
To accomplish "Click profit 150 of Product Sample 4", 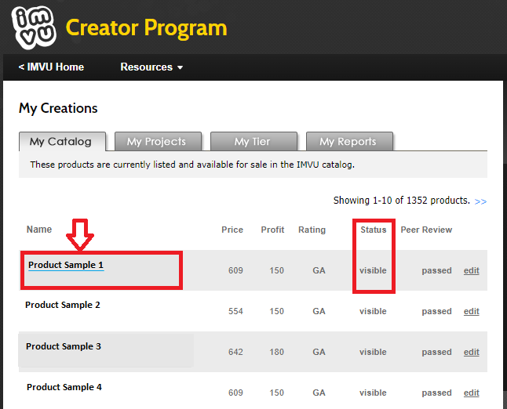I will click(276, 393).
